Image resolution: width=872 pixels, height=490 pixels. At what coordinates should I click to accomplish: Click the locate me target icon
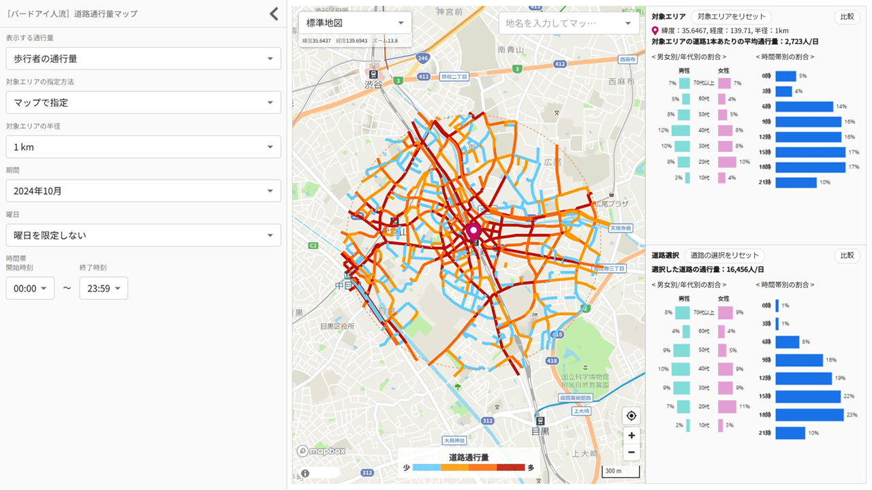[632, 416]
